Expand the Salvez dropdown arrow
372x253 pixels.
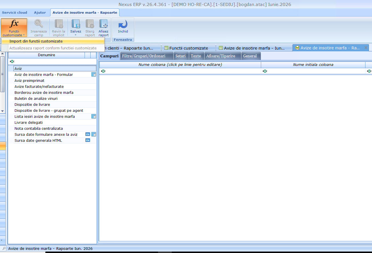pyautogui.click(x=76, y=35)
